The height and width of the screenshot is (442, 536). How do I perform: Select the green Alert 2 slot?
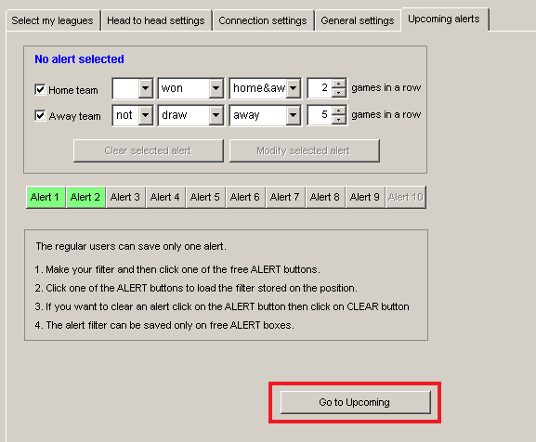(x=85, y=197)
